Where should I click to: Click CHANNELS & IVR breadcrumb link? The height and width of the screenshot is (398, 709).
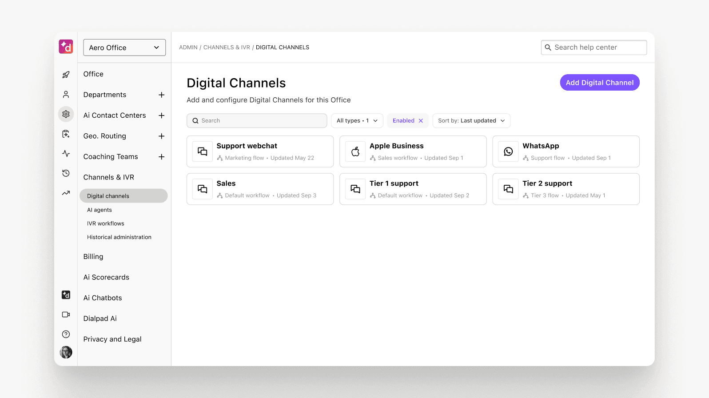click(x=227, y=48)
